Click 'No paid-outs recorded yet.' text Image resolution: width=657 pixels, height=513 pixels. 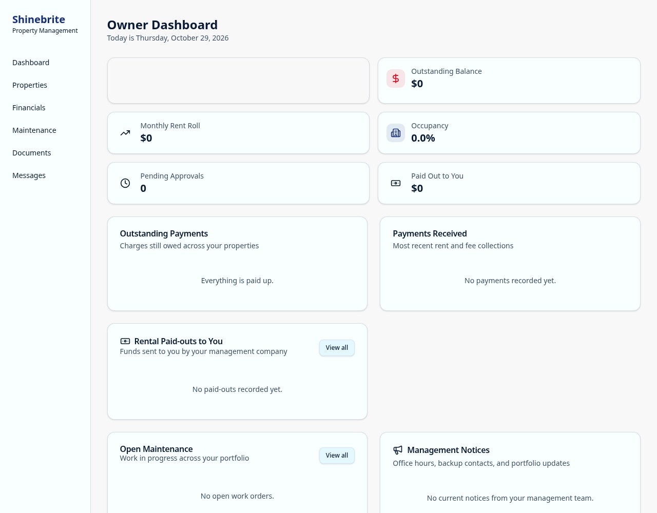pos(237,389)
